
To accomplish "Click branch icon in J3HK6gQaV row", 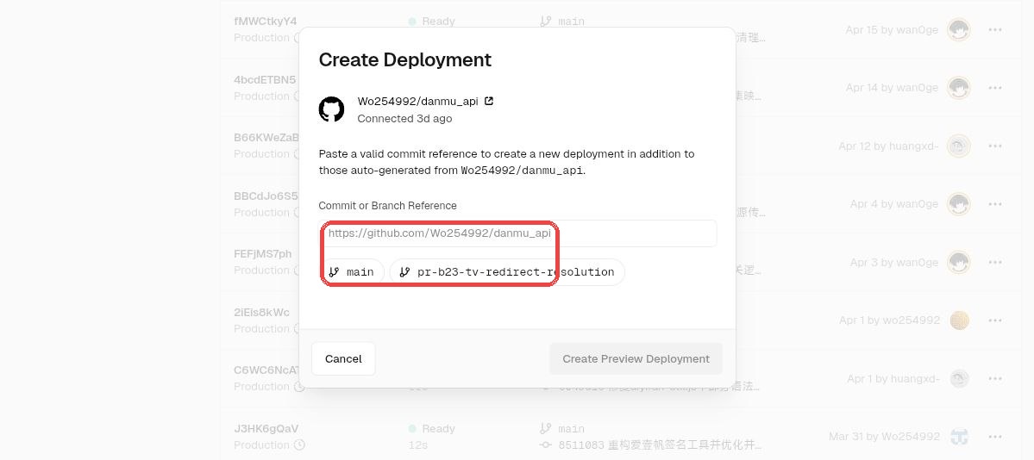I will [x=545, y=428].
